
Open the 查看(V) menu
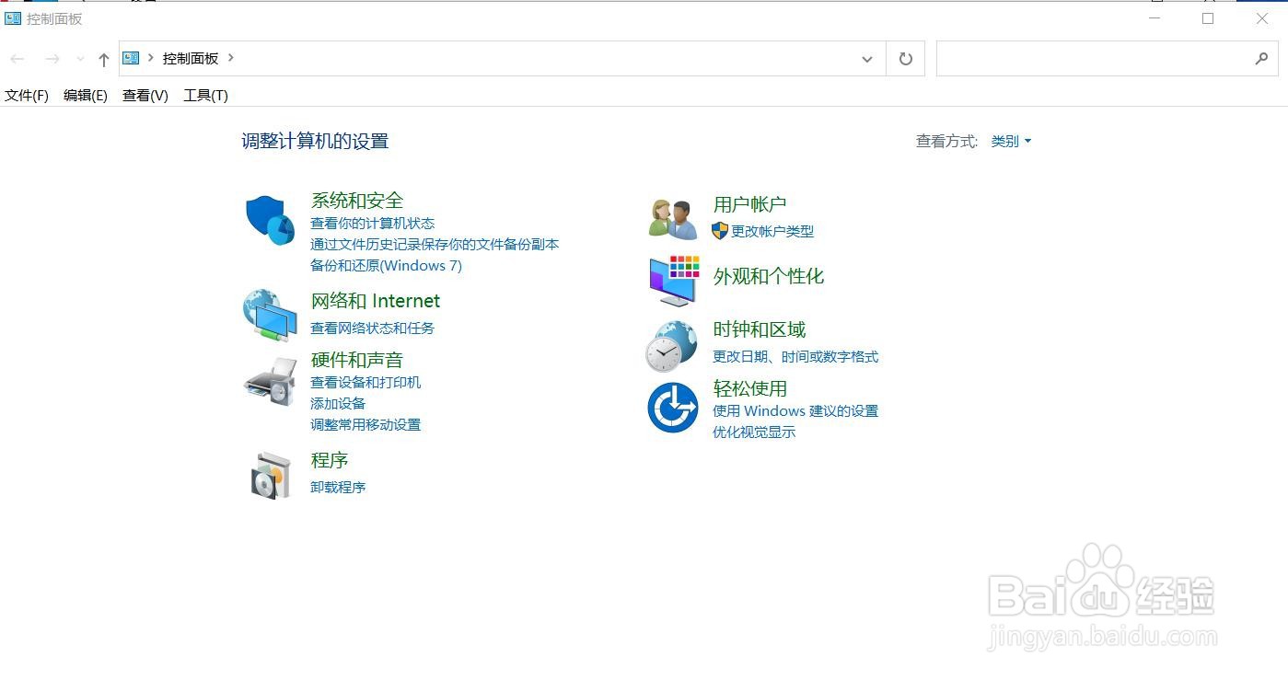coord(145,95)
